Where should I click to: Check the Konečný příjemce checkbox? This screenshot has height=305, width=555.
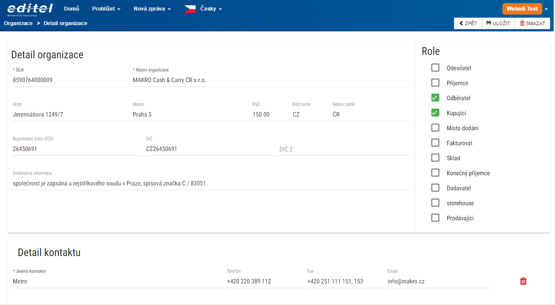[435, 173]
